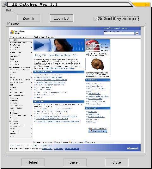Image resolution: width=152 pixels, height=169 pixels.
Task: Click the Microsoft logo in preview footer
Action: pos(132,148)
